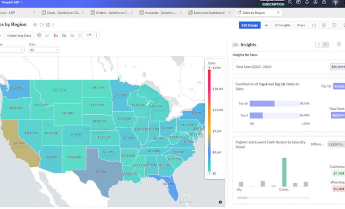Select the map chart type icon

pos(89,35)
